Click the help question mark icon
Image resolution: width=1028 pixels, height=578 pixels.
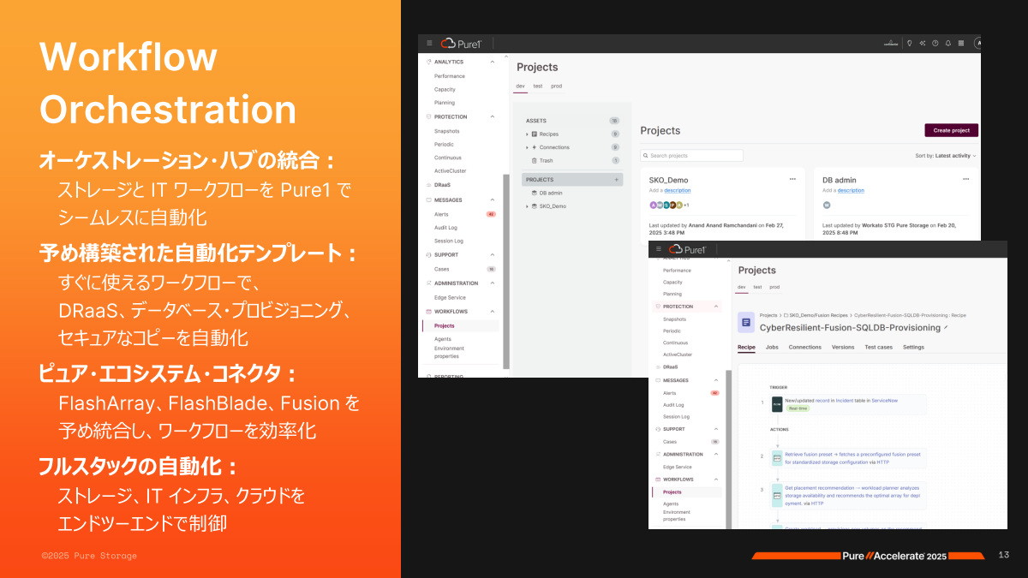(935, 43)
